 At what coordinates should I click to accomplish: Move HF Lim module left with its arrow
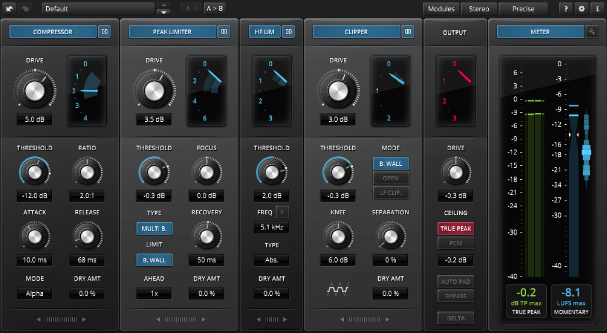(258, 320)
